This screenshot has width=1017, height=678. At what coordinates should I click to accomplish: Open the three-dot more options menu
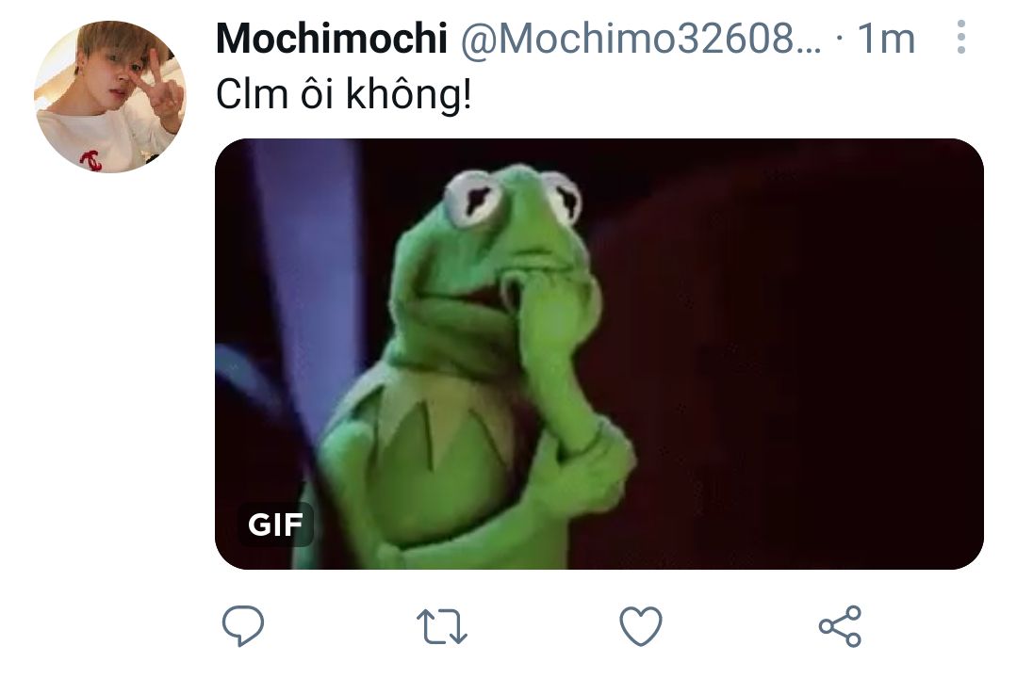961,37
